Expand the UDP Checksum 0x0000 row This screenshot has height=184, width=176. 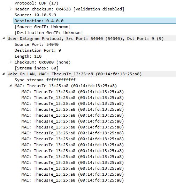pos(10,62)
